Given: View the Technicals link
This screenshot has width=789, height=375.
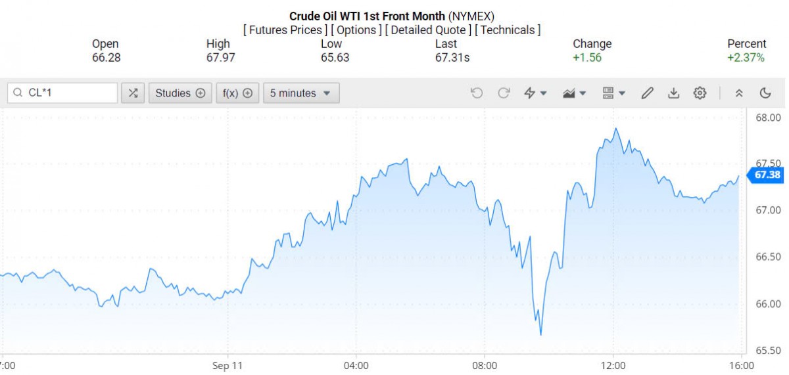Looking at the screenshot, I should tap(507, 30).
